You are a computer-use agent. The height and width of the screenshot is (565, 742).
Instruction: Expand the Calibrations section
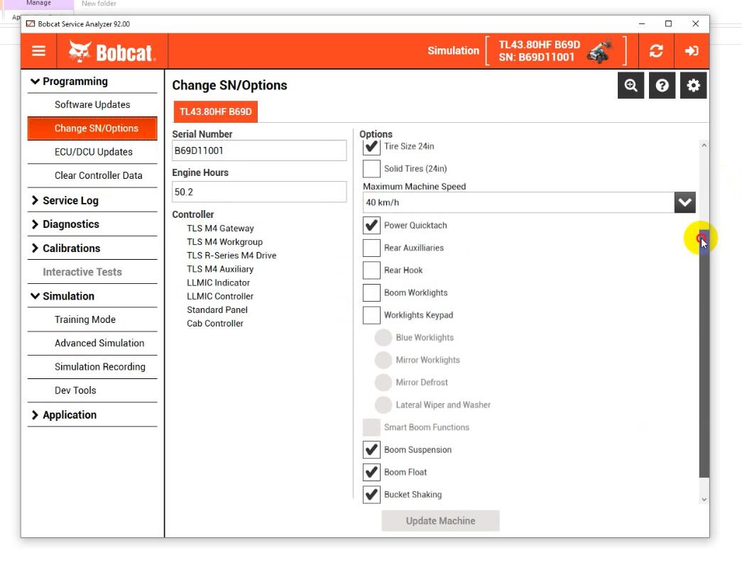click(x=92, y=248)
